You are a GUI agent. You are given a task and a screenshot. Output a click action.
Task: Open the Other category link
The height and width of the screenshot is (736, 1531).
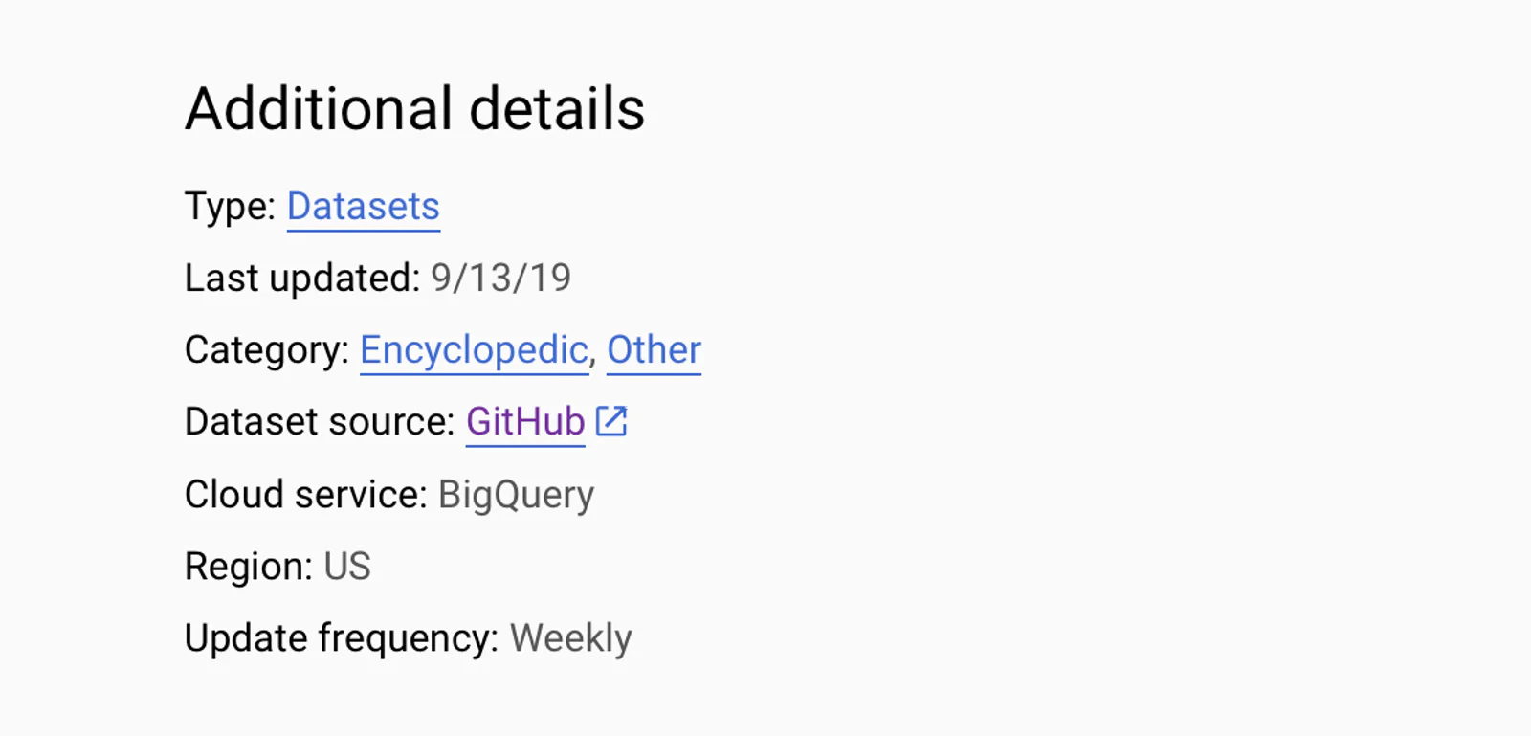coord(654,350)
